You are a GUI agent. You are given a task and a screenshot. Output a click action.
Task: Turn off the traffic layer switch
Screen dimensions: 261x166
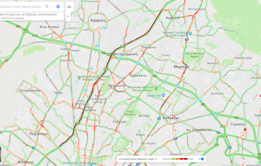201,159
